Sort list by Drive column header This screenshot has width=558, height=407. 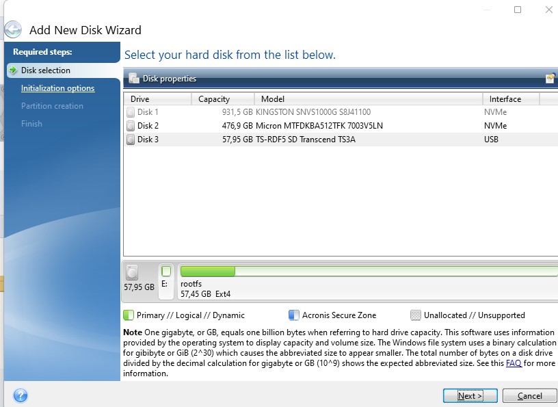pos(158,99)
